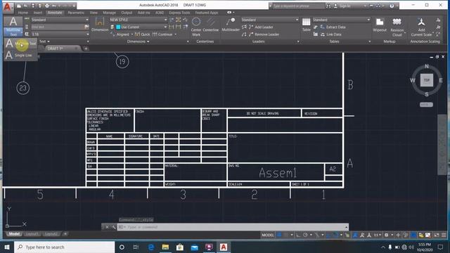Toggle ortho mode in status bar
Image resolution: width=450 pixels, height=253 pixels.
(x=298, y=235)
